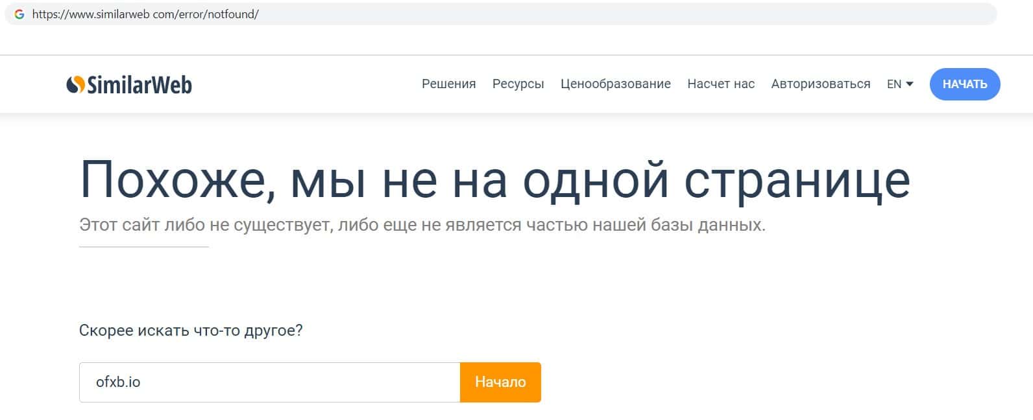The width and height of the screenshot is (1033, 420).
Task: Click the orange Начало button
Action: (500, 382)
